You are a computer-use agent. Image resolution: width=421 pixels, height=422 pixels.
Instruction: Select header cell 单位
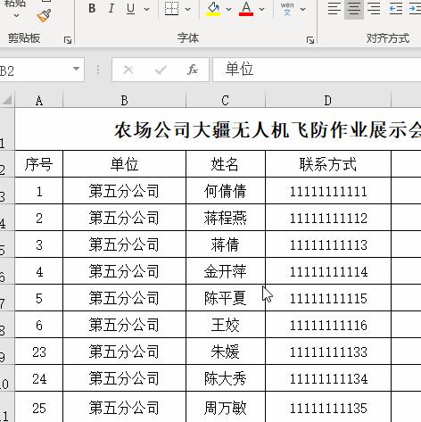click(125, 164)
